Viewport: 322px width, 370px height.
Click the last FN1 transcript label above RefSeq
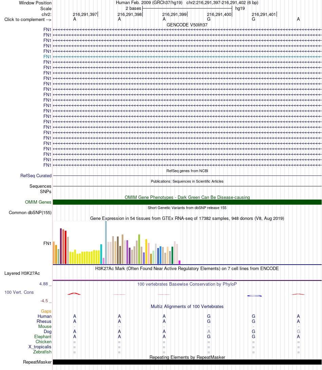coord(47,165)
